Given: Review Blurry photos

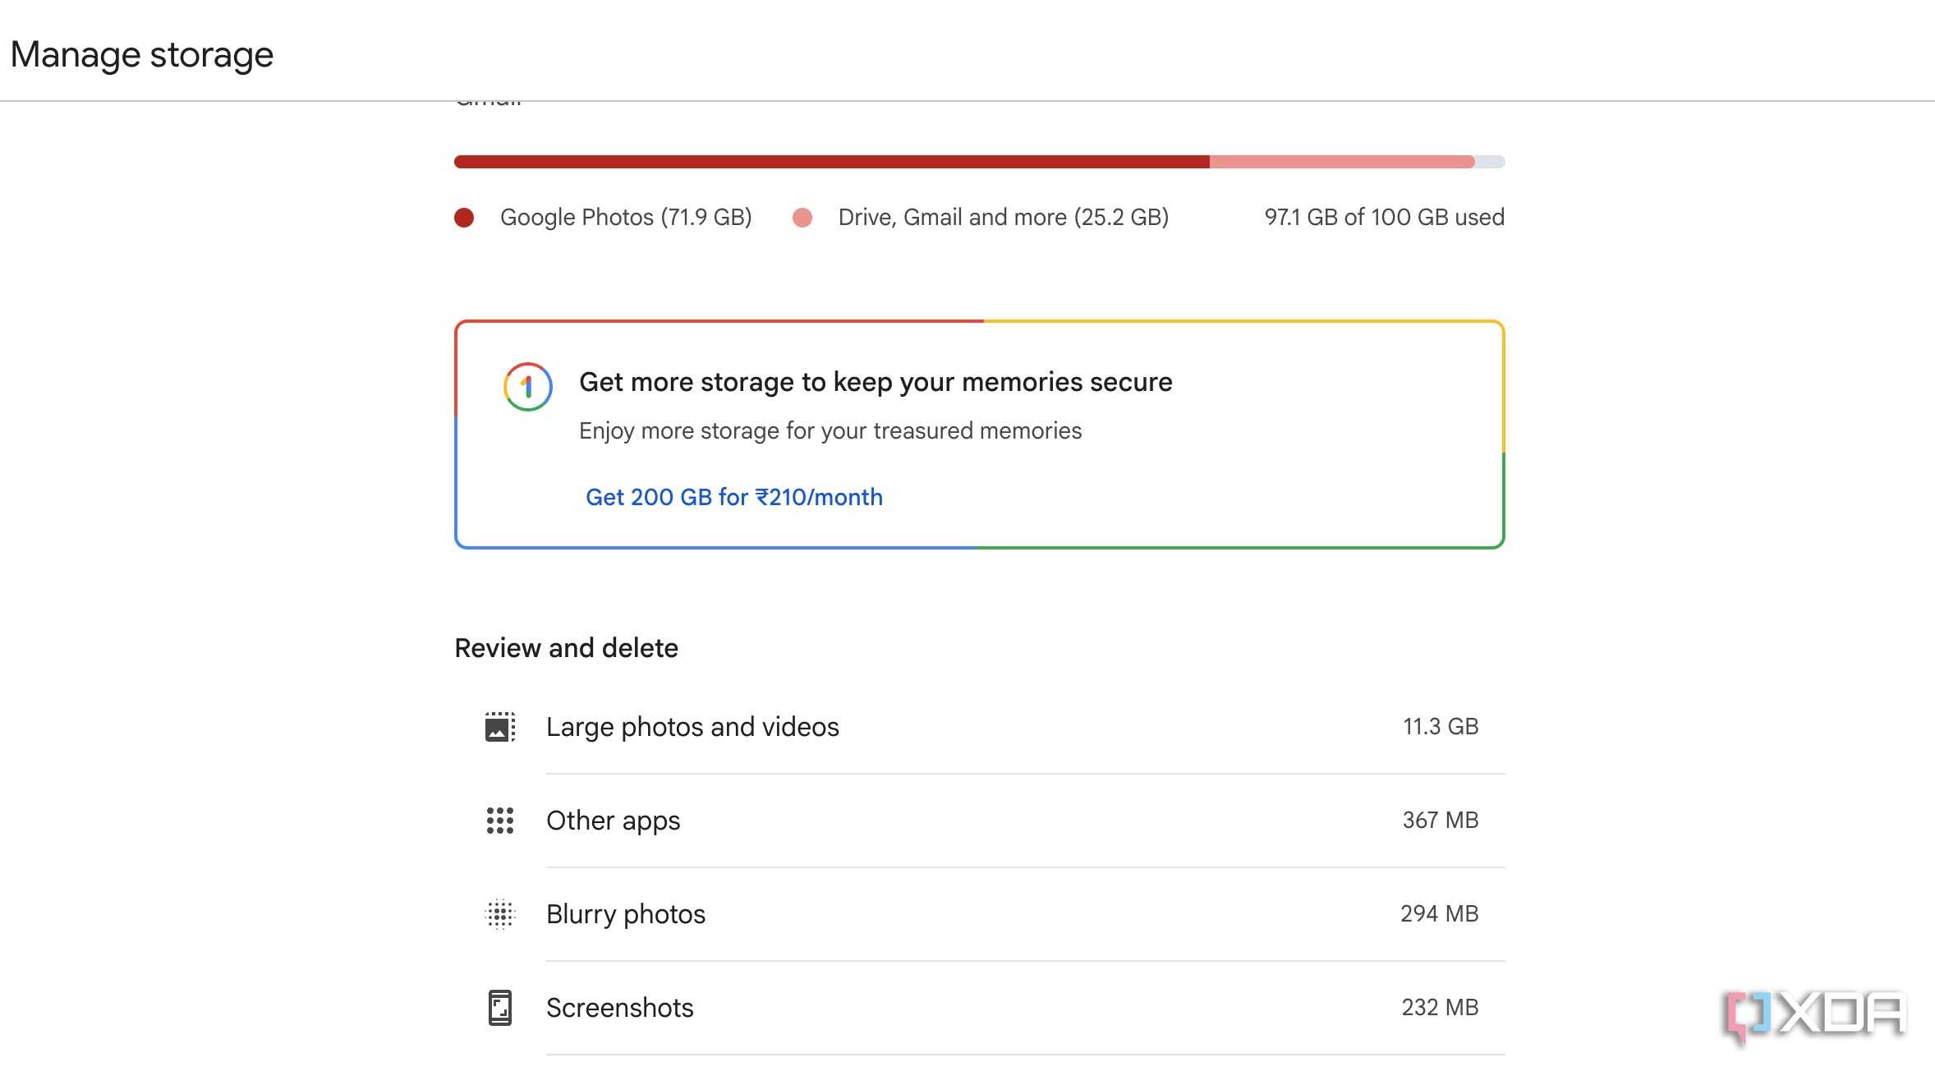Looking at the screenshot, I should point(980,914).
